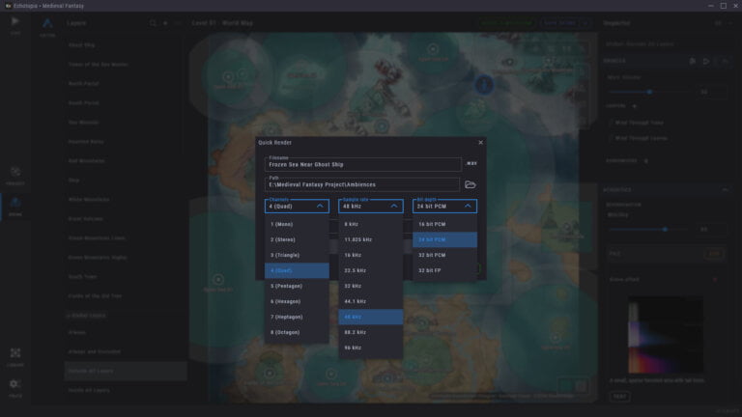Select 8 (Octagon) channel option
This screenshot has width=742, height=417.
(297, 332)
